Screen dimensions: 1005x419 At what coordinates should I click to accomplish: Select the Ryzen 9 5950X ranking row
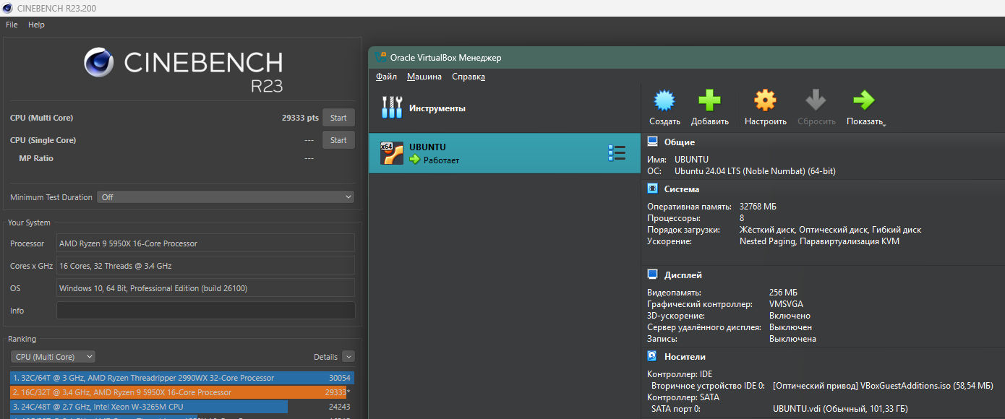coord(182,392)
